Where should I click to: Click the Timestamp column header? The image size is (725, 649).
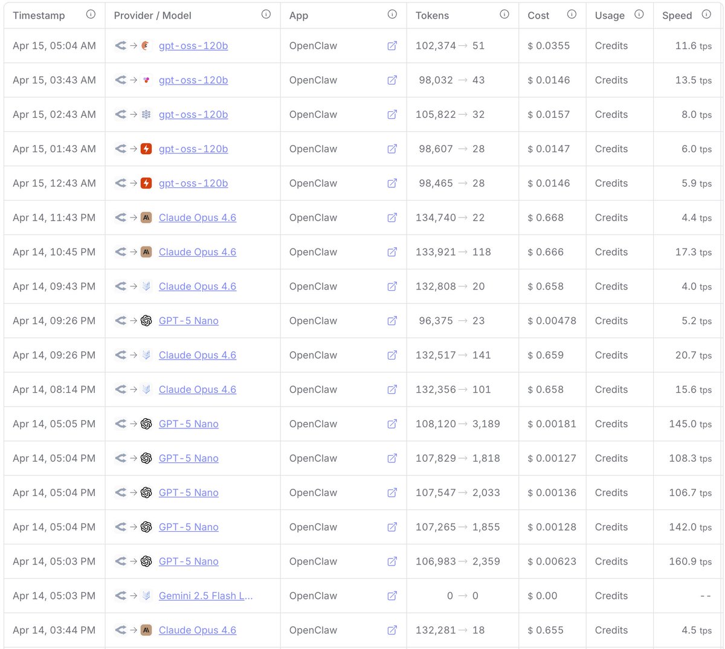click(x=39, y=16)
